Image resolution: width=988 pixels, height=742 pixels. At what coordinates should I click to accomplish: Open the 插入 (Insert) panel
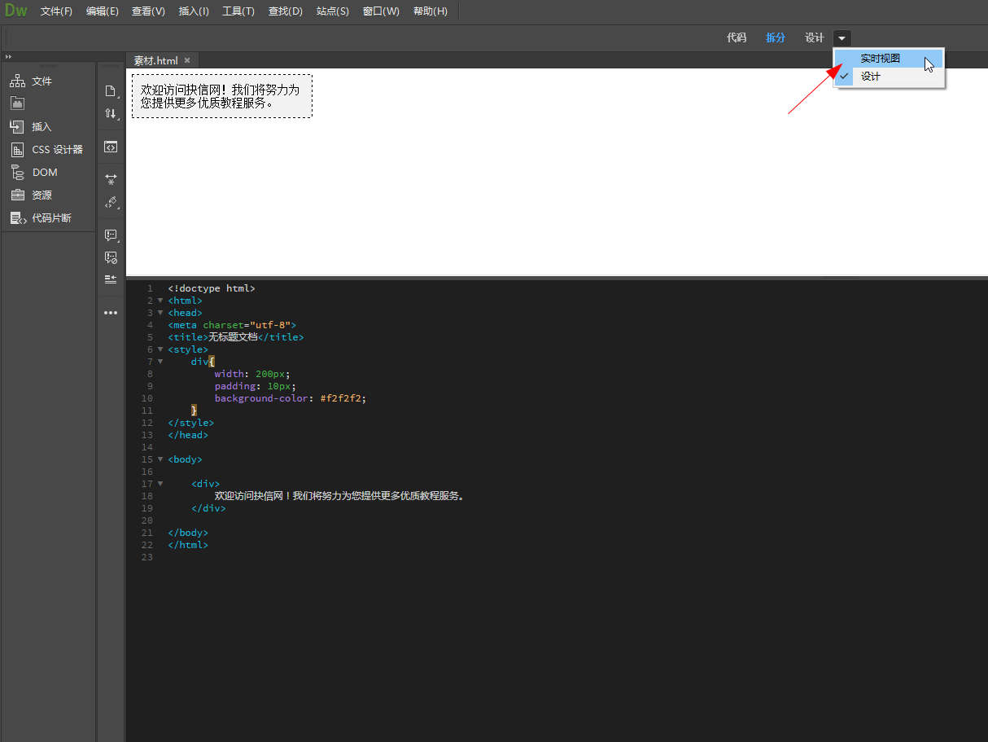coord(31,127)
